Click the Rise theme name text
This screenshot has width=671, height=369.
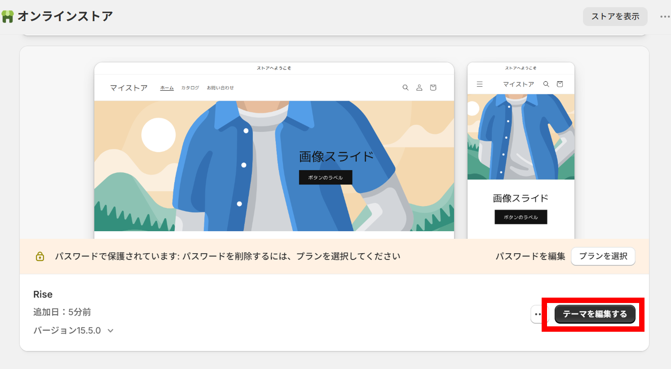(43, 294)
